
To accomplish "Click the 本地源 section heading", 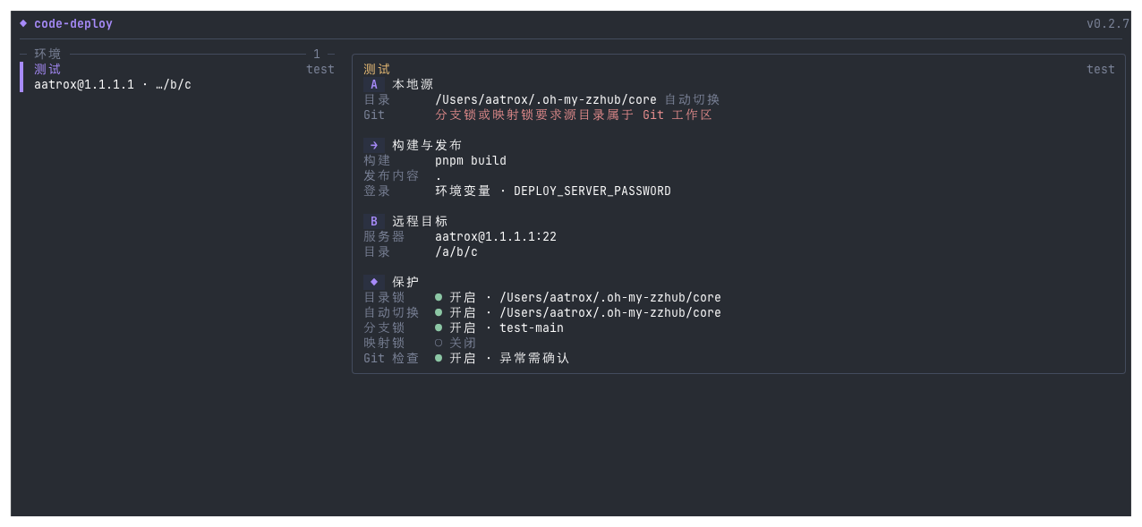I will pos(413,84).
